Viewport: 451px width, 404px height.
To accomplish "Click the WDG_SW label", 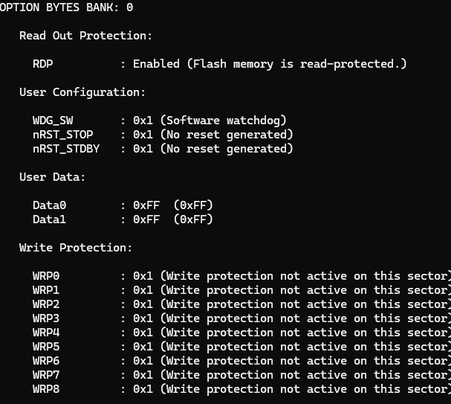I will 53,121.
